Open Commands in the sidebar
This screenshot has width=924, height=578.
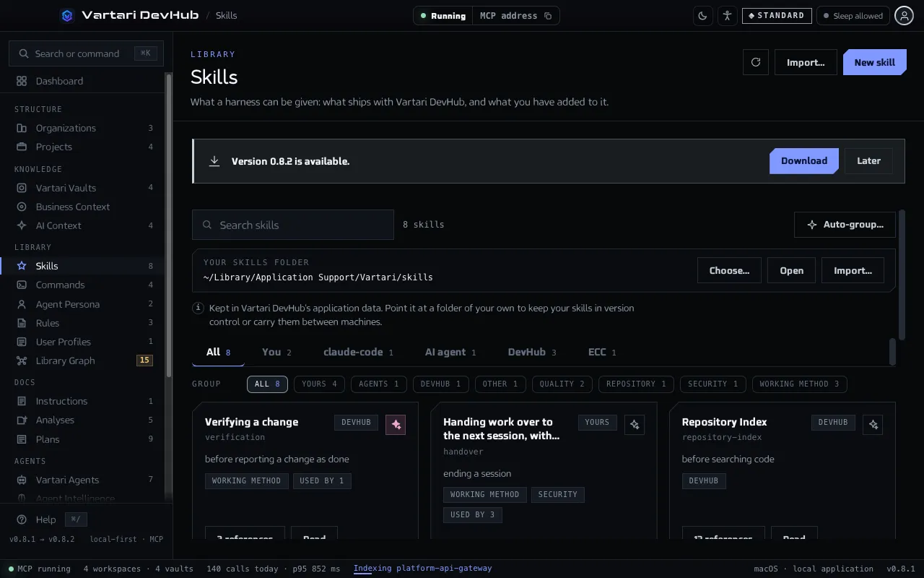click(82, 285)
